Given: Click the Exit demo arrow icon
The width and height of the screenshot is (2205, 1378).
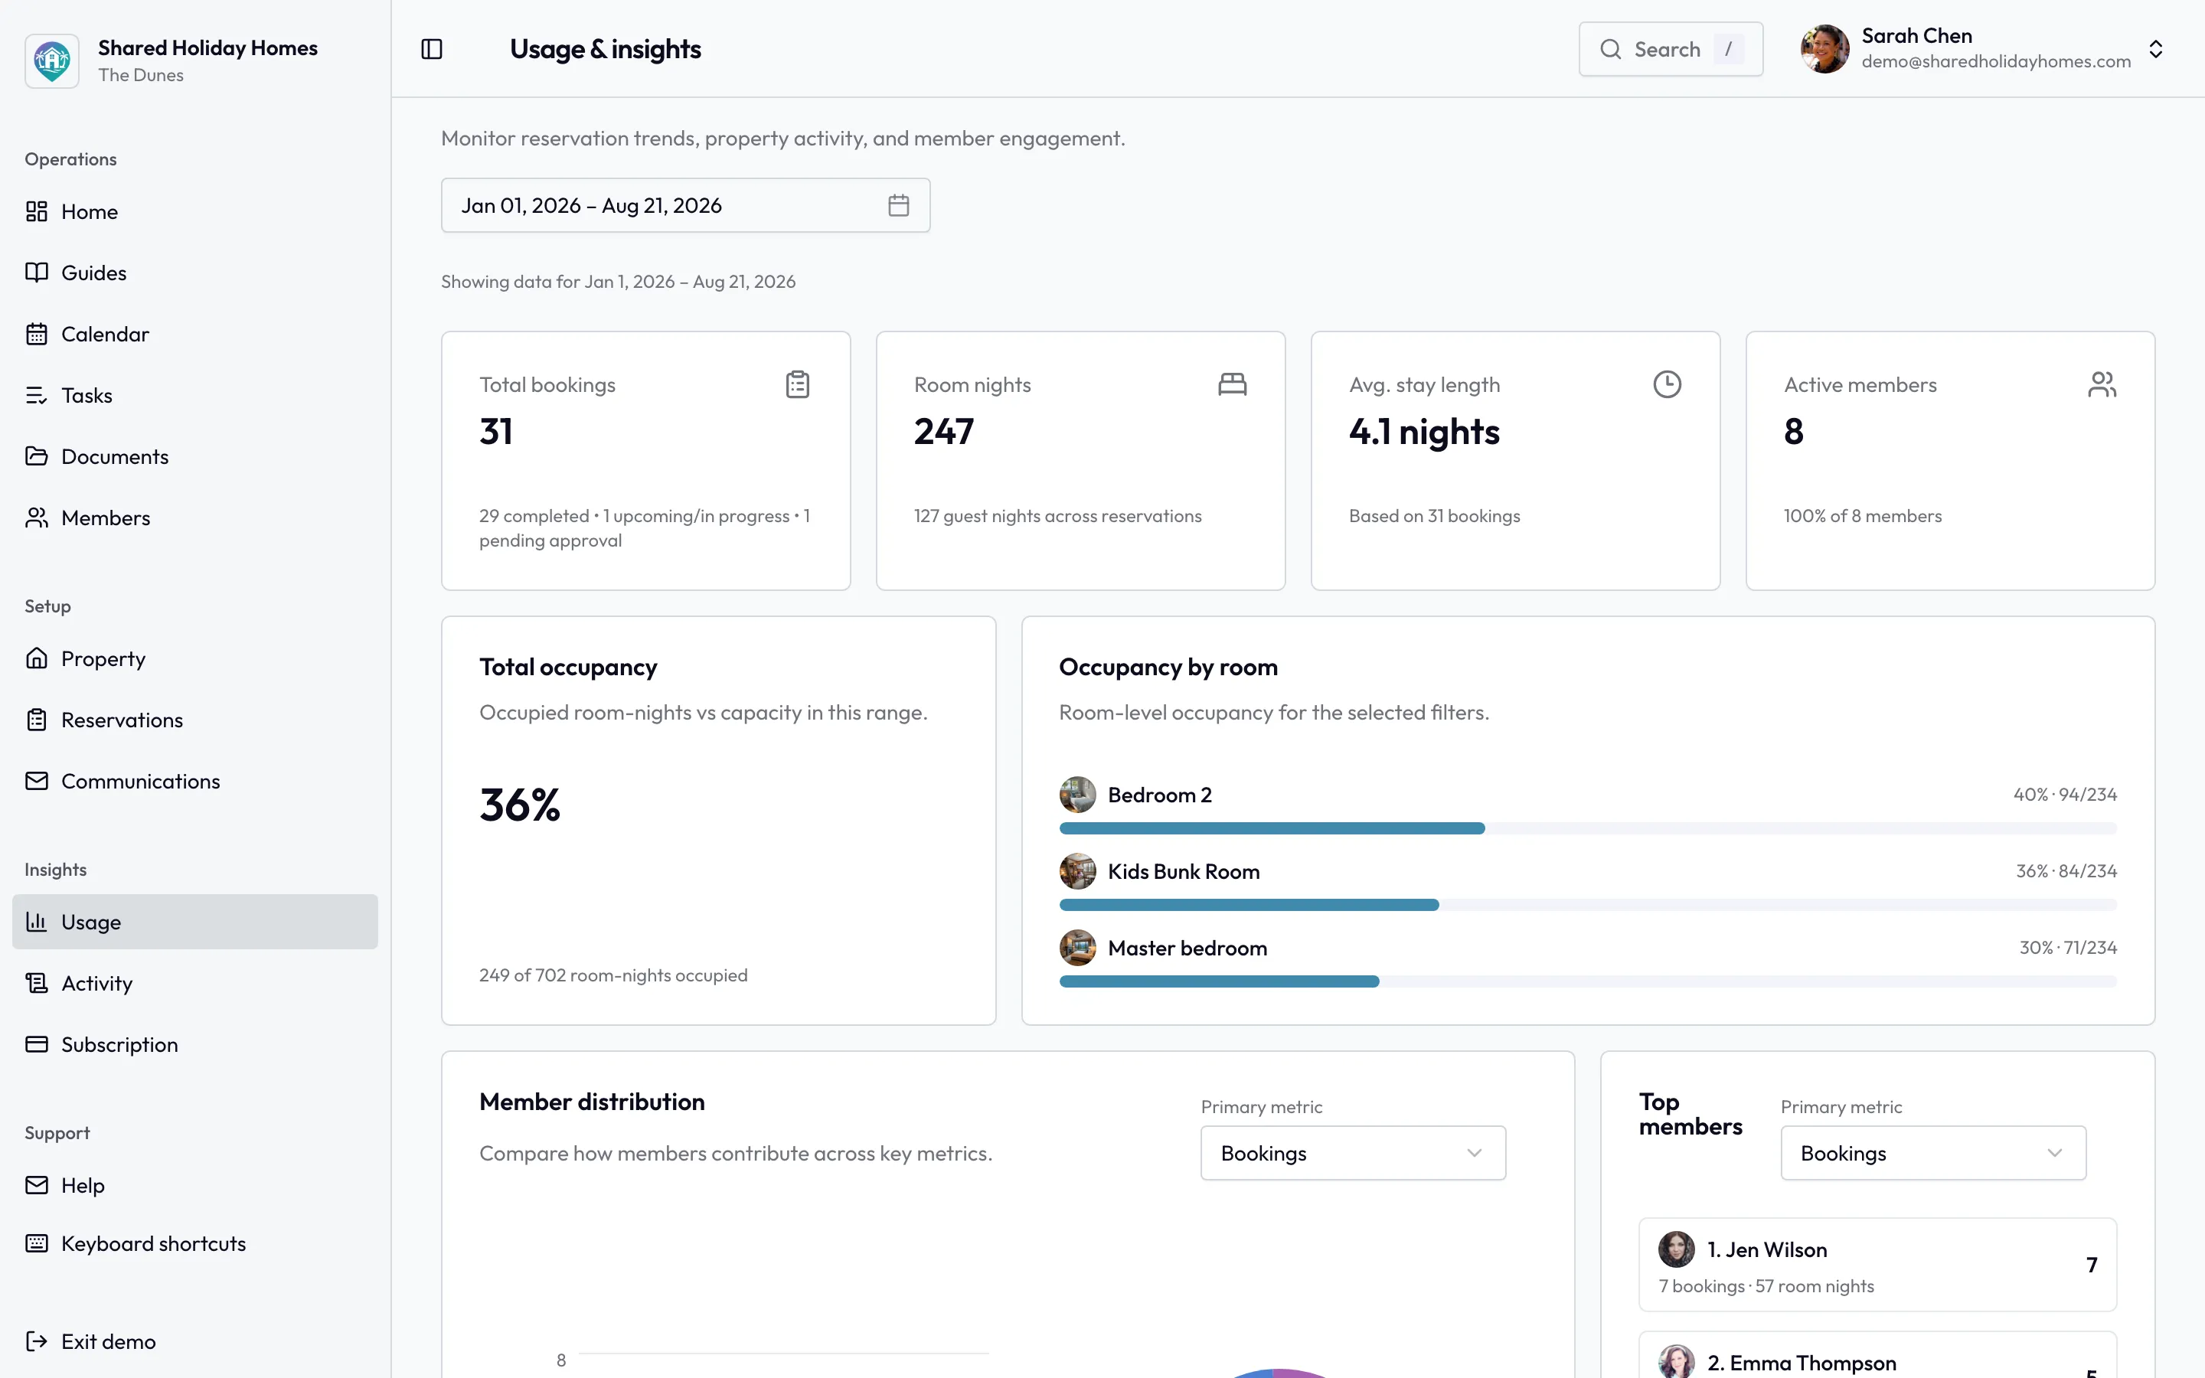Looking at the screenshot, I should pyautogui.click(x=37, y=1340).
